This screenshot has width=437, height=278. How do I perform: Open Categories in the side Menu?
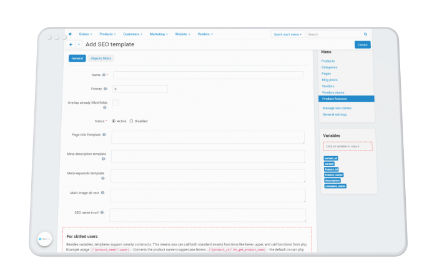tap(329, 67)
